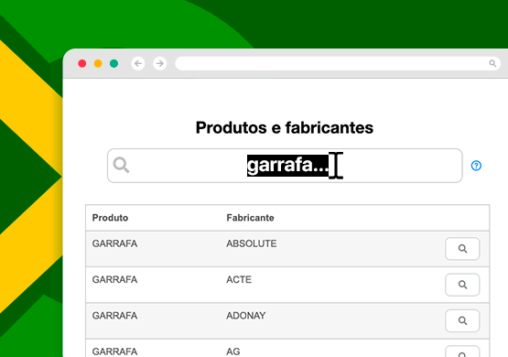Image resolution: width=508 pixels, height=357 pixels.
Task: Click GARRAFA in the ADONAY row
Action: [x=114, y=316]
